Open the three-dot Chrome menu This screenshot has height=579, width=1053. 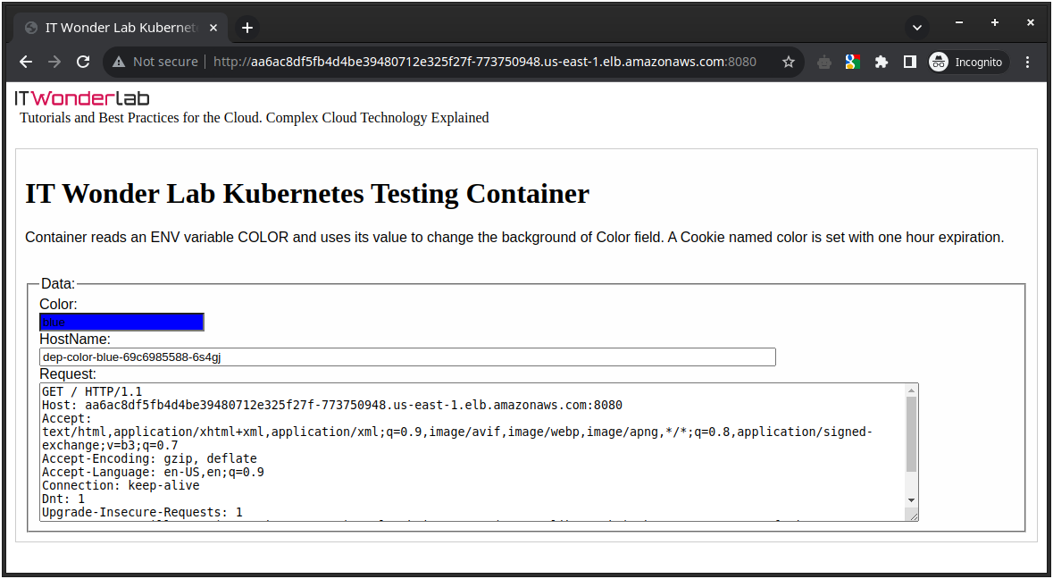tap(1027, 62)
